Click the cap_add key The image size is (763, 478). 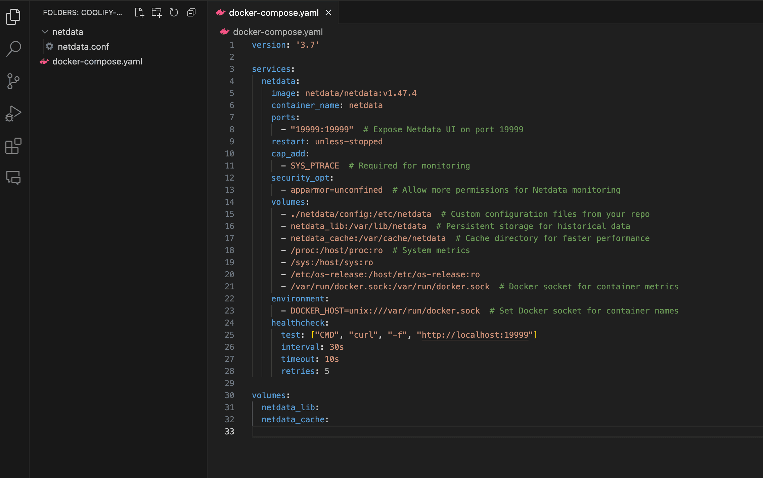click(288, 153)
